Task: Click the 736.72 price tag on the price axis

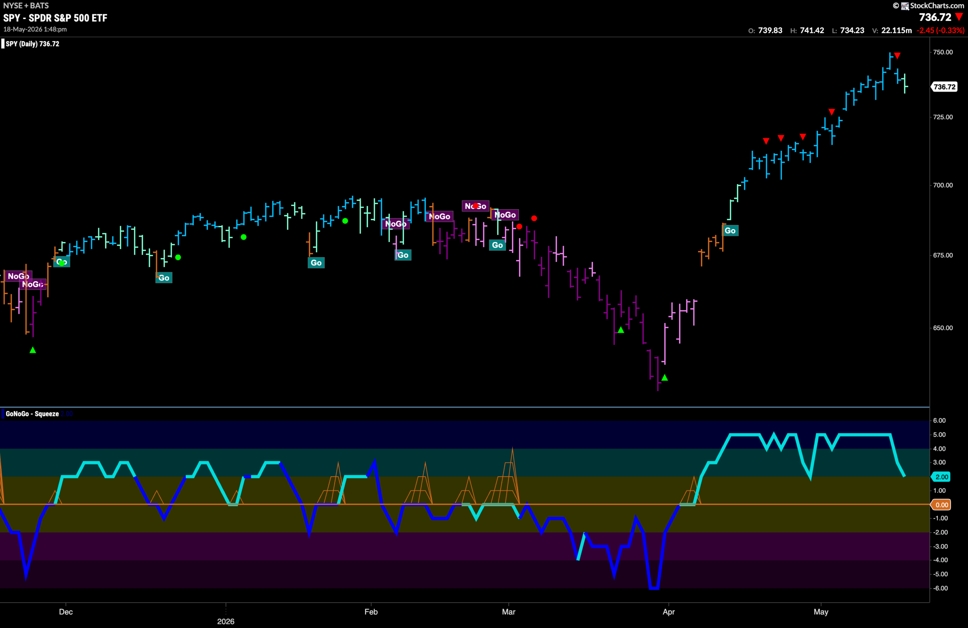Action: pyautogui.click(x=945, y=87)
